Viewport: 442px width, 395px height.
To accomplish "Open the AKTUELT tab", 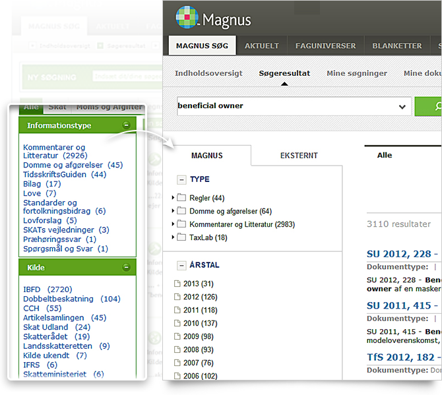I will point(262,46).
